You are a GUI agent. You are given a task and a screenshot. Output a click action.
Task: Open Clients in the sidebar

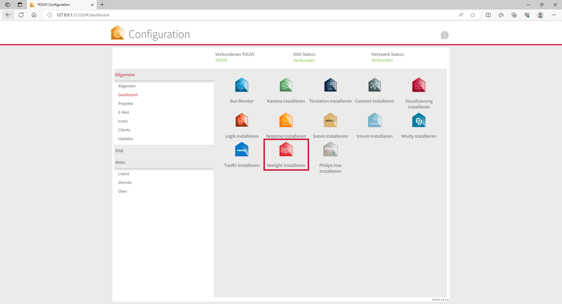pyautogui.click(x=124, y=130)
